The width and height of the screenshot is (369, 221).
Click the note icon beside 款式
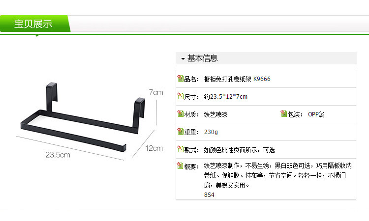tap(180, 149)
